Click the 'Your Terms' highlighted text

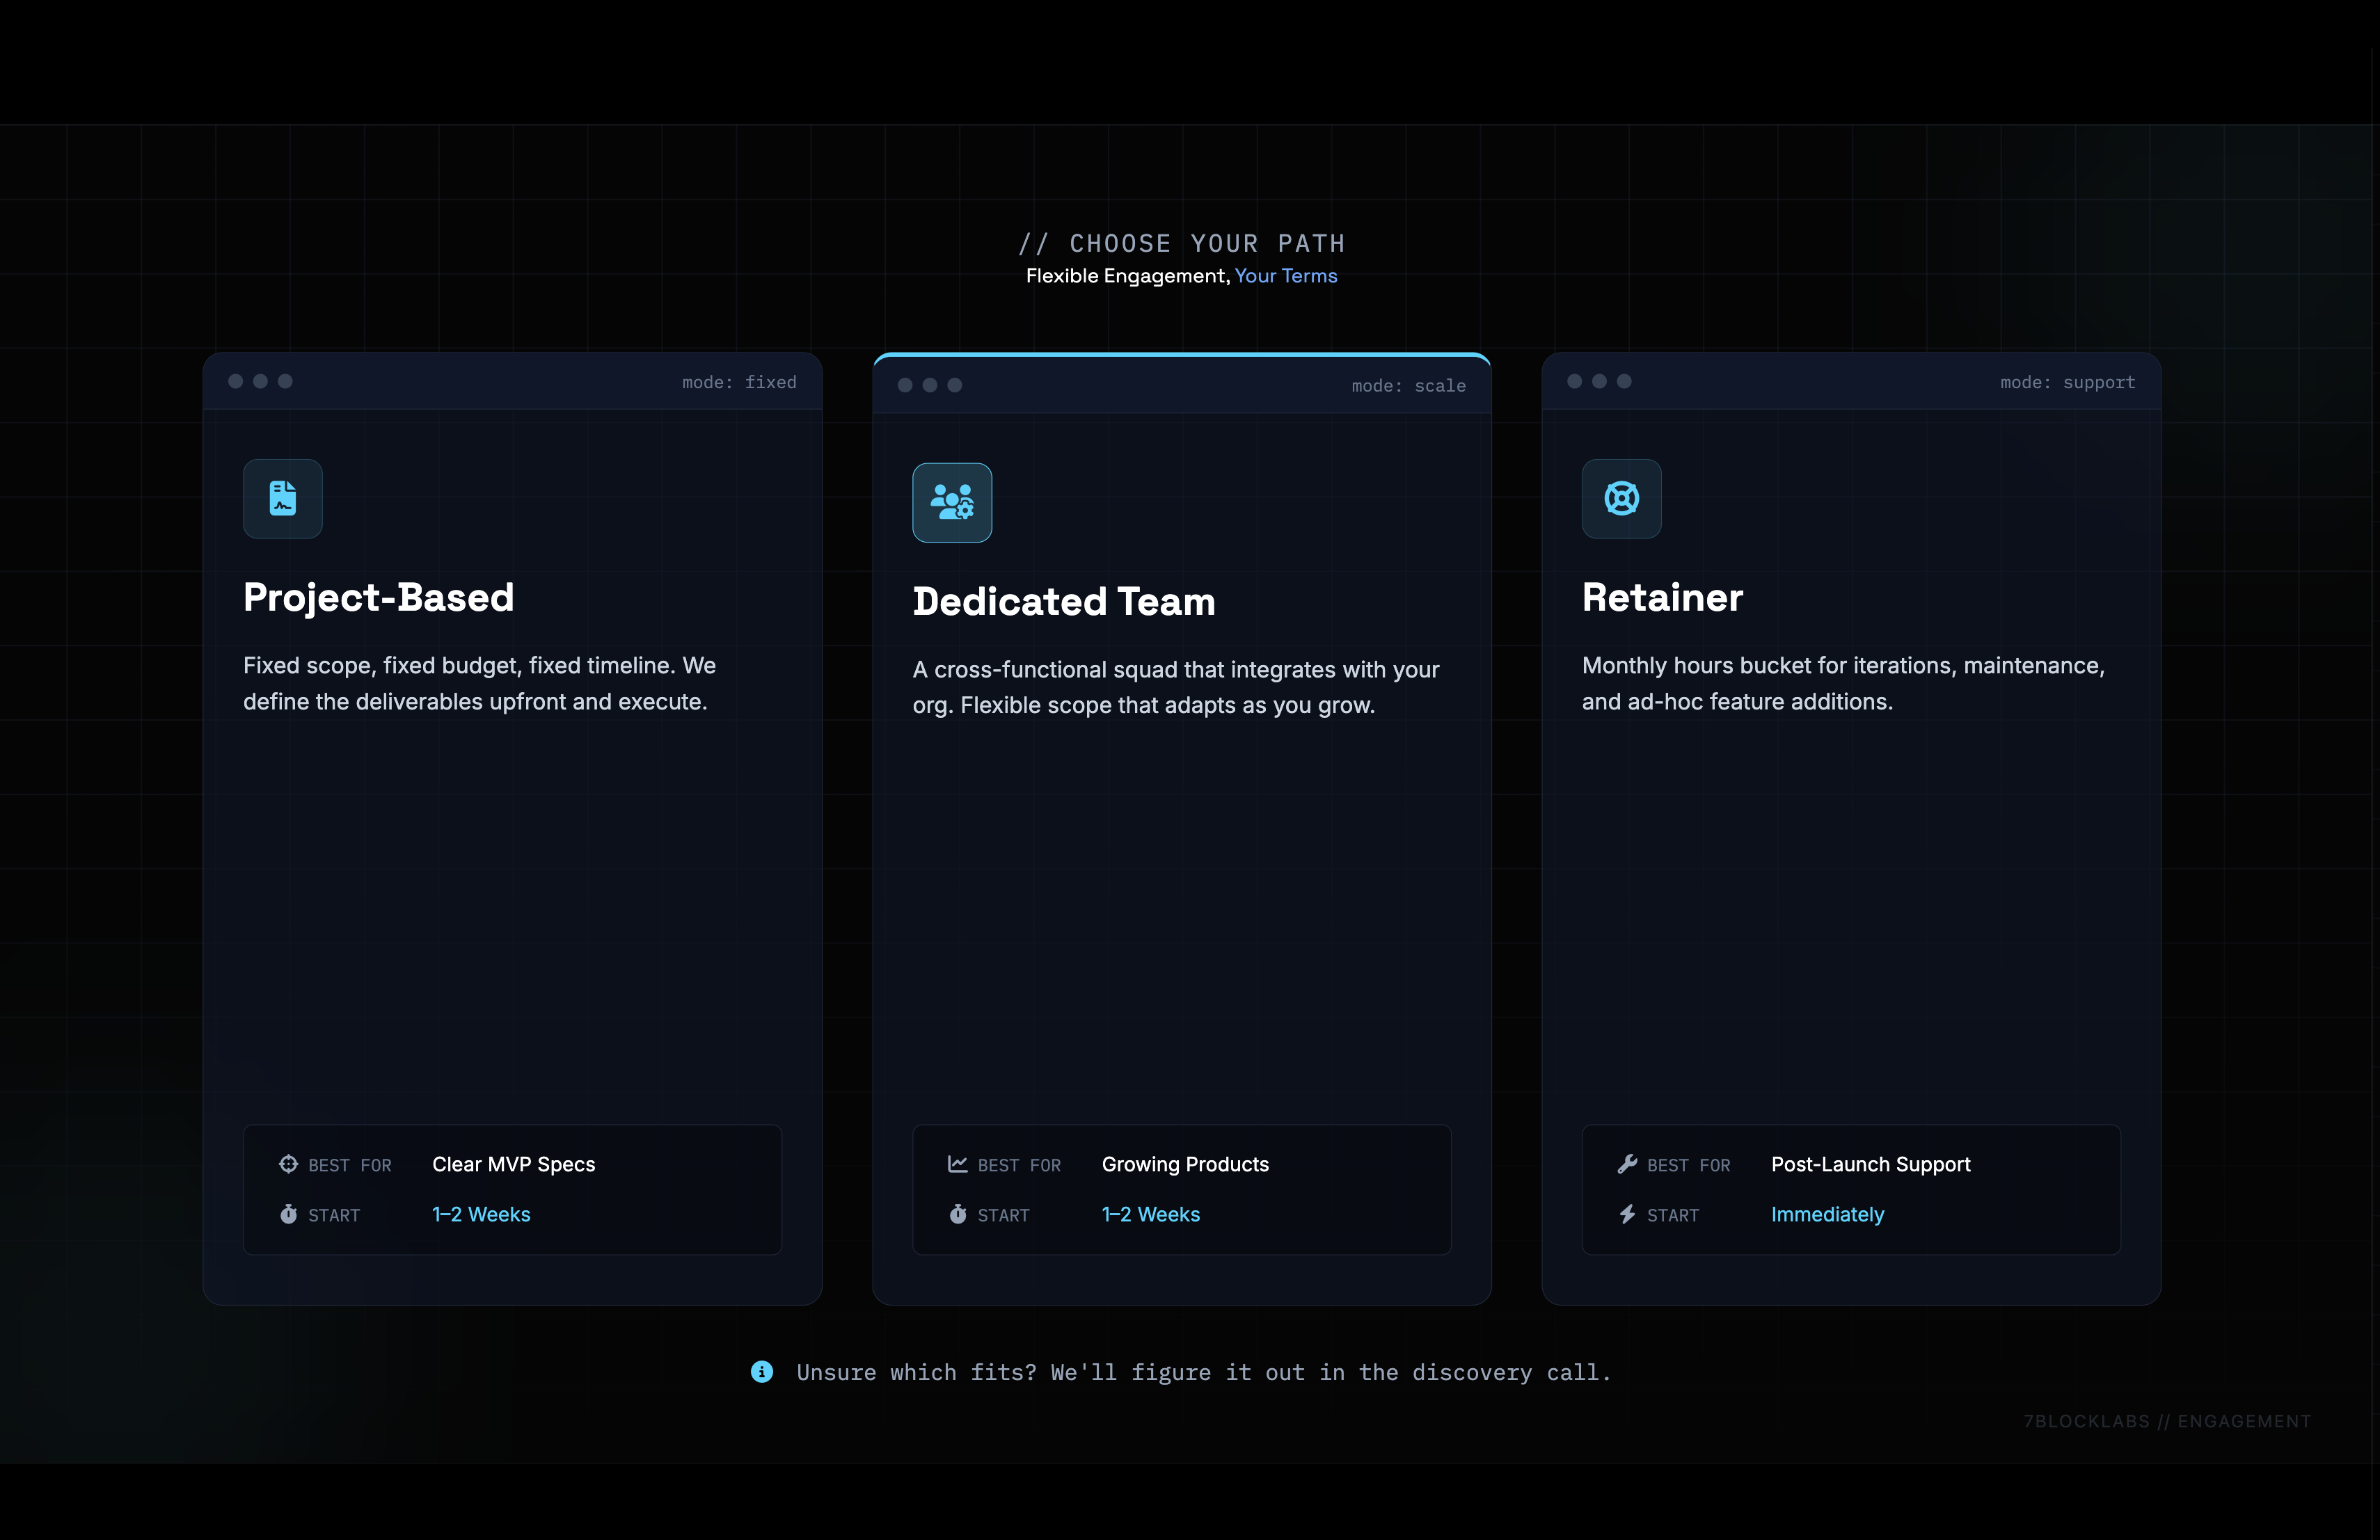[x=1285, y=276]
